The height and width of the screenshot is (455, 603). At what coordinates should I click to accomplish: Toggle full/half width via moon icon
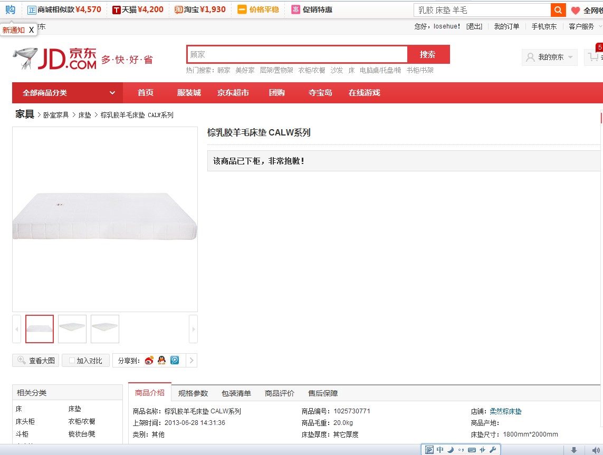pyautogui.click(x=450, y=449)
